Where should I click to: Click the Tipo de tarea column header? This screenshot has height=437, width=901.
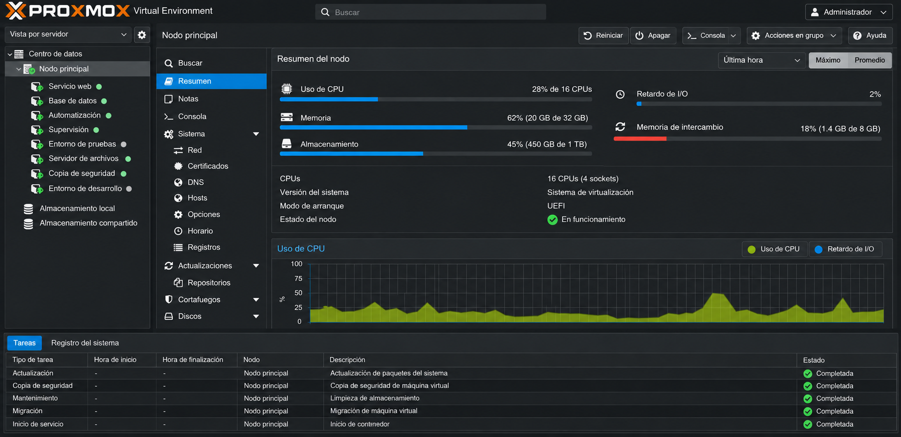(x=47, y=360)
